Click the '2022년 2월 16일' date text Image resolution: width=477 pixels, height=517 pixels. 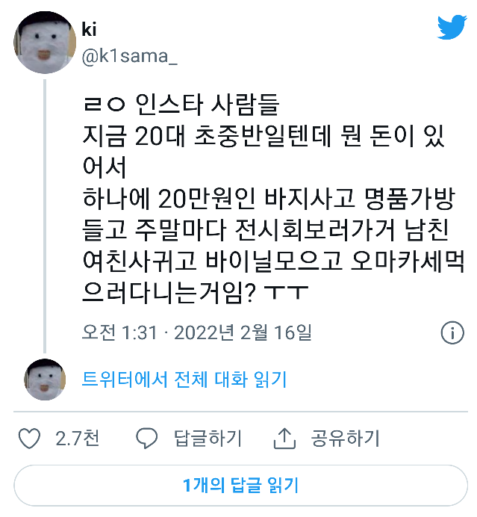[x=243, y=332]
